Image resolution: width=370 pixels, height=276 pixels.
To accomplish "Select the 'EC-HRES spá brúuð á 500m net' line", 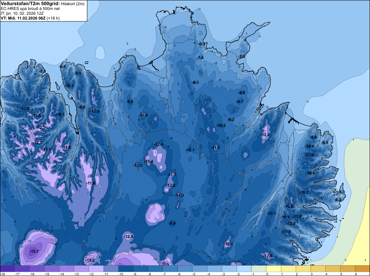I will click(x=30, y=9).
